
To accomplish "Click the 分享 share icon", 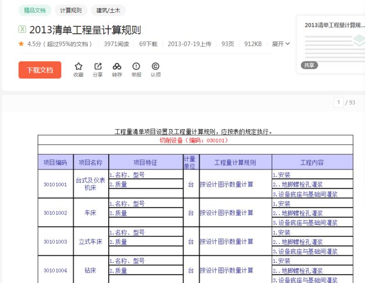I will click(x=98, y=66).
